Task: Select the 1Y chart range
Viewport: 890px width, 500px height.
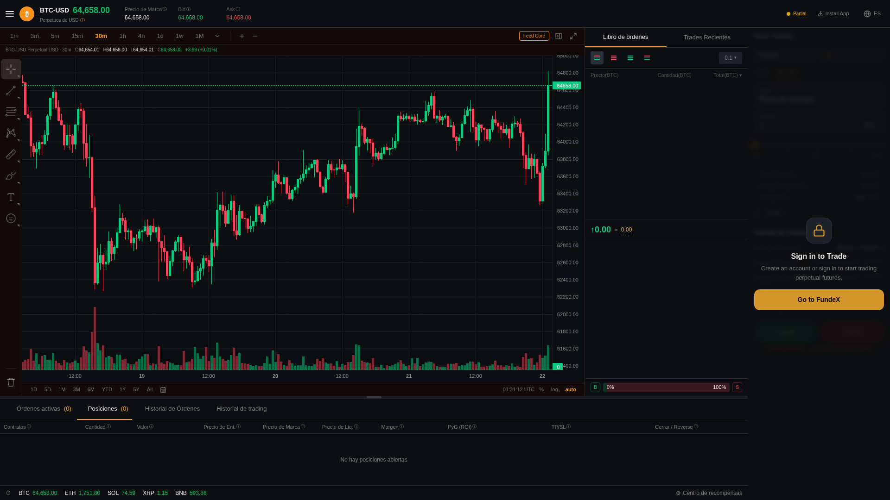Action: click(x=123, y=390)
